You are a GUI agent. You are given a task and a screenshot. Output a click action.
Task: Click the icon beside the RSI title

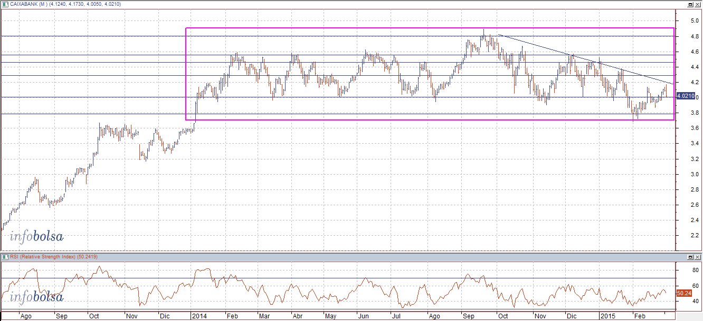pos(5,257)
